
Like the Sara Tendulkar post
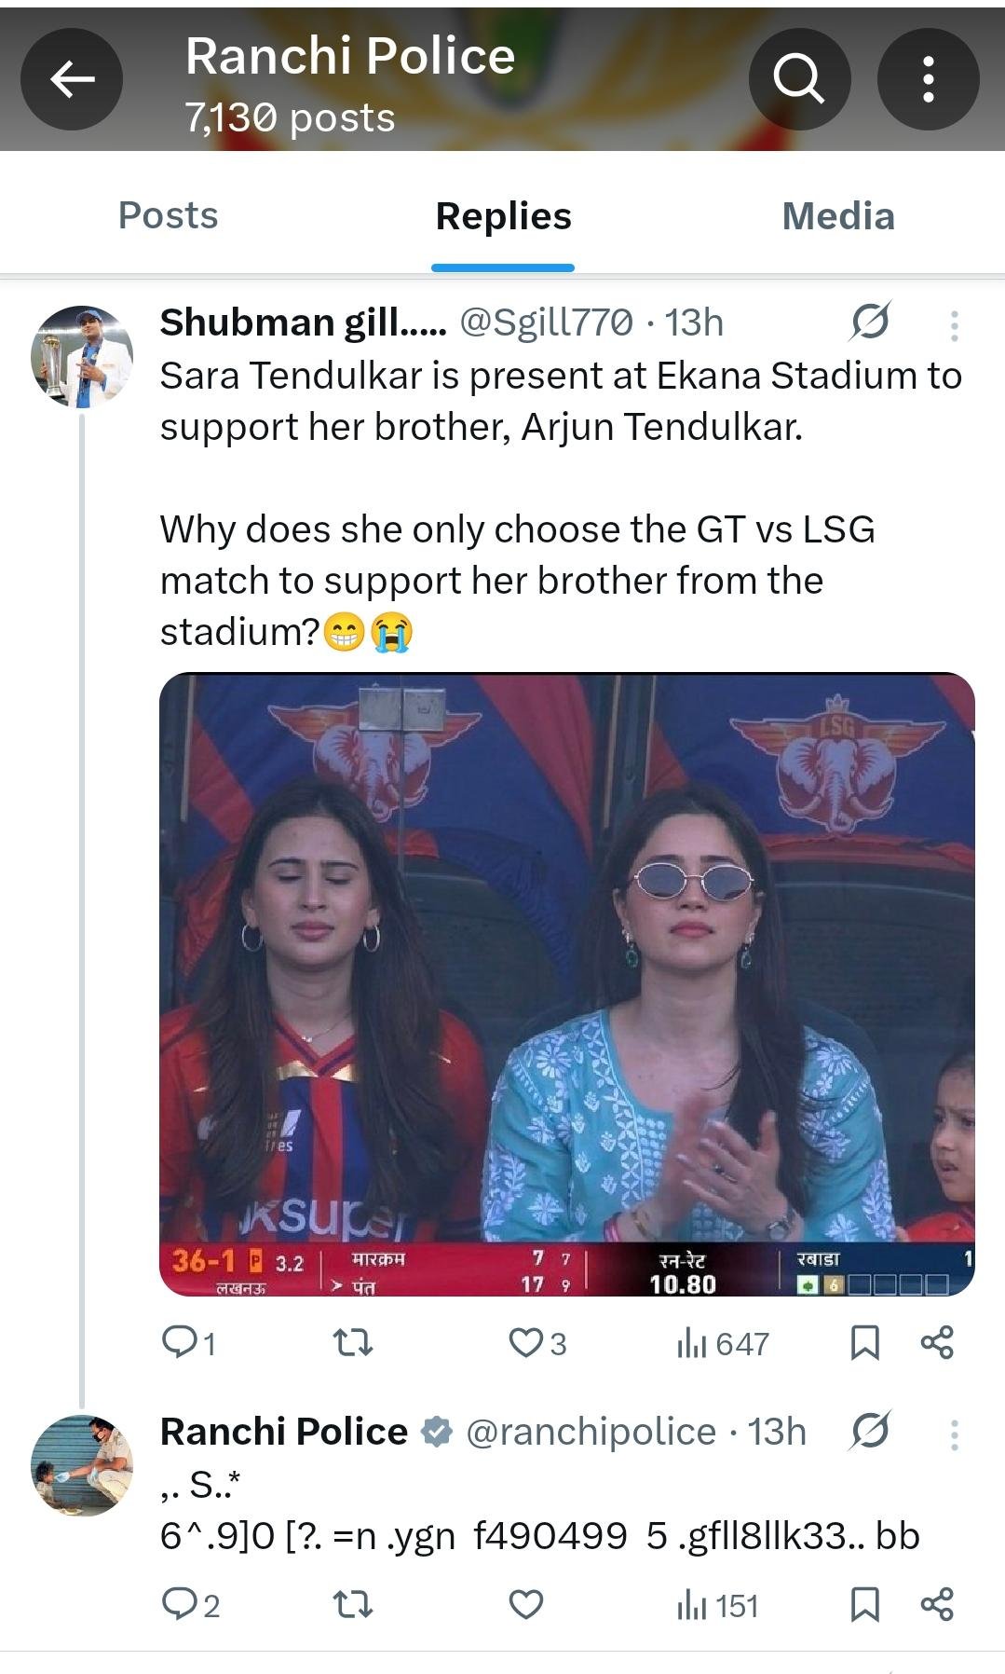pos(526,1343)
